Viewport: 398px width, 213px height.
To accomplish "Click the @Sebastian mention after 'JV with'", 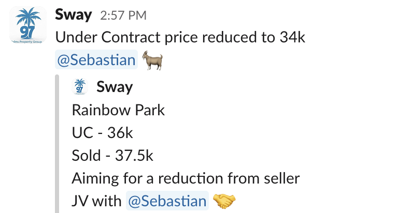I will [167, 201].
